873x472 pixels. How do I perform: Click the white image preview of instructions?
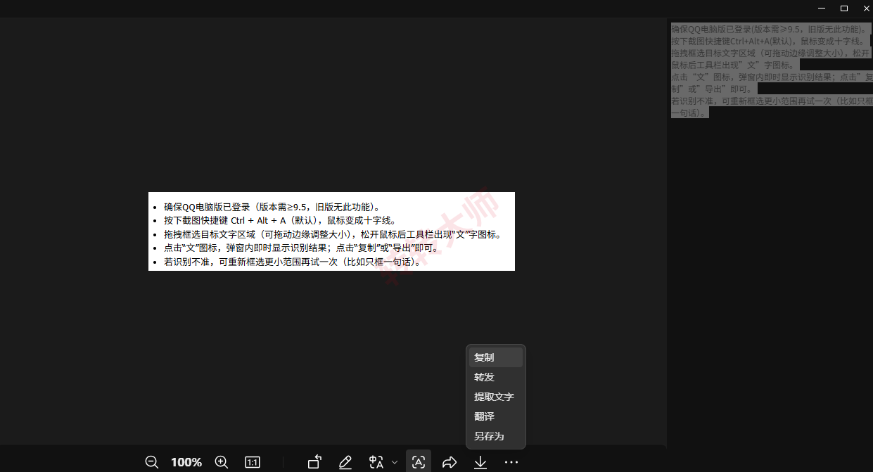(331, 231)
